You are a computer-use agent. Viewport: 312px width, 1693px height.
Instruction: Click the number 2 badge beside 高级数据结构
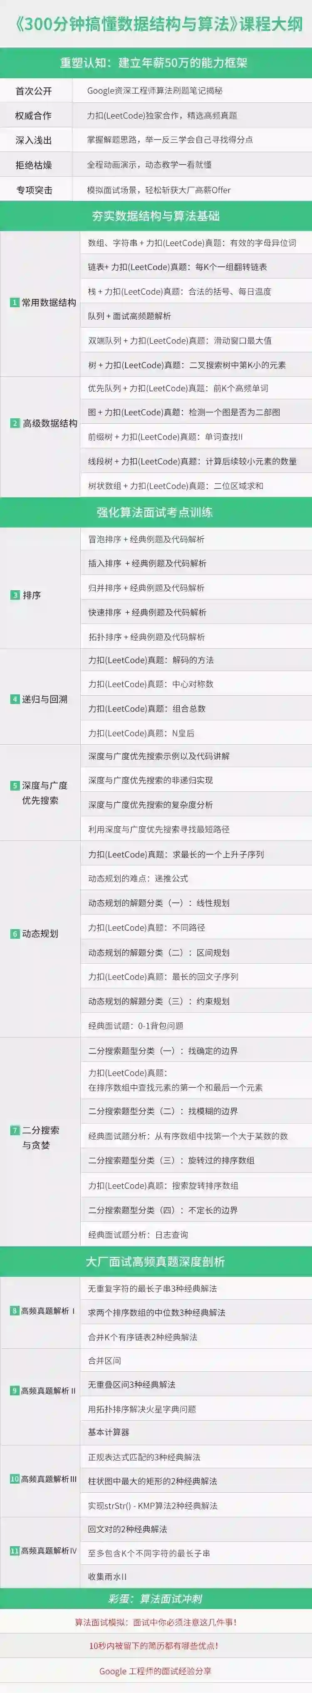[15, 423]
